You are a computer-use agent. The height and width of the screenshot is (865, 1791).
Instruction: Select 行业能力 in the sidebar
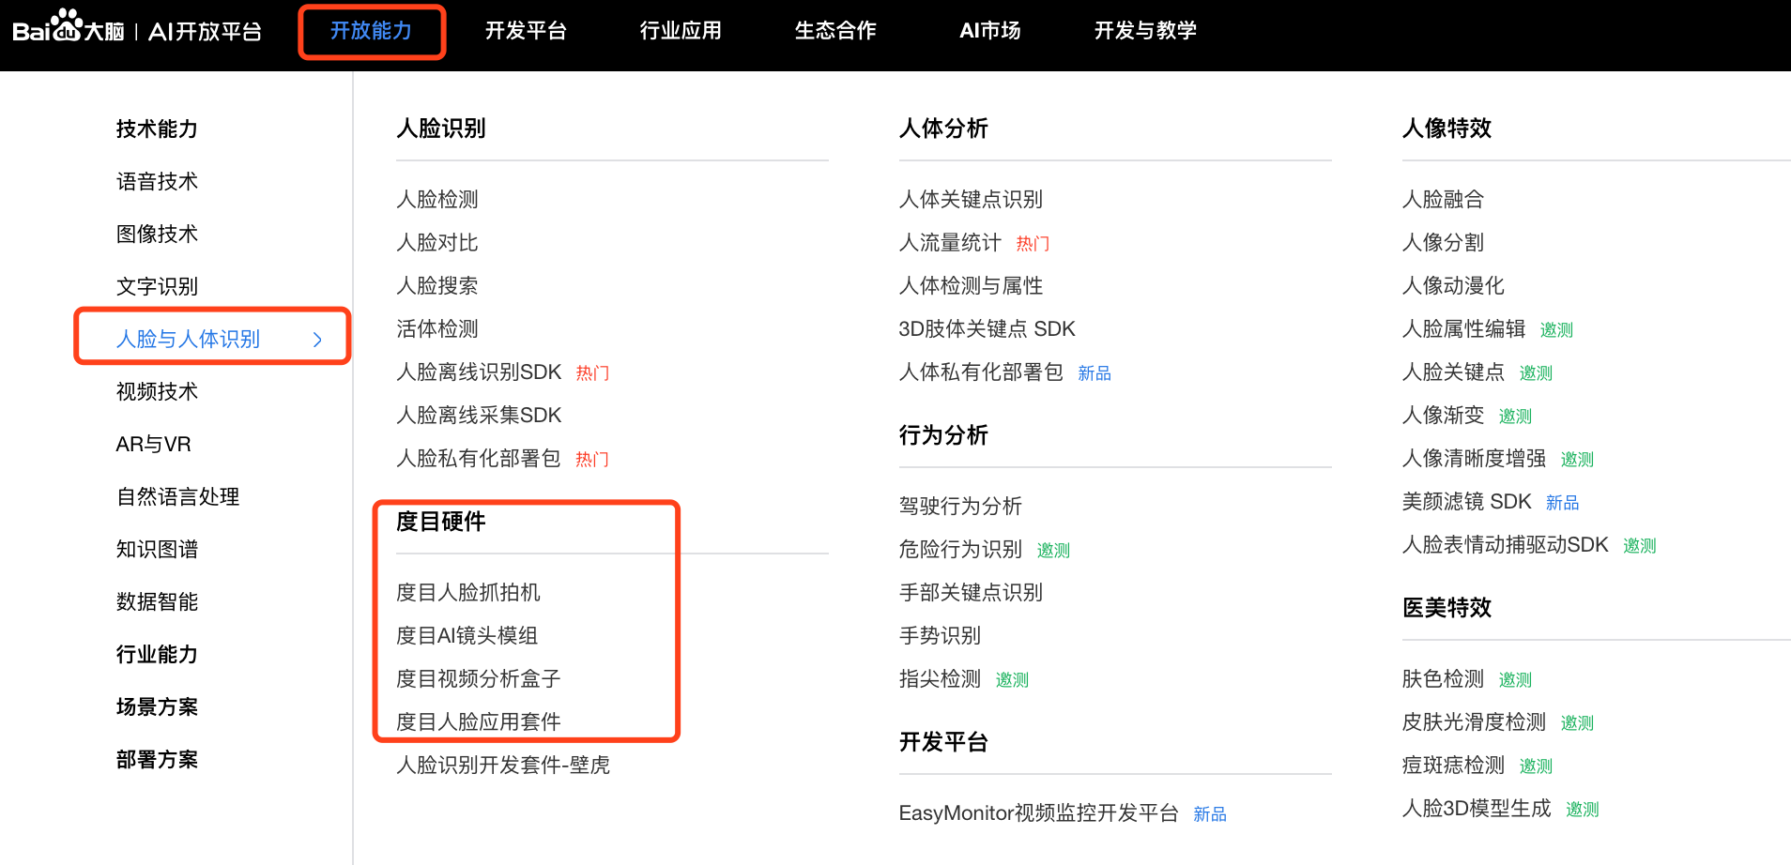click(157, 654)
